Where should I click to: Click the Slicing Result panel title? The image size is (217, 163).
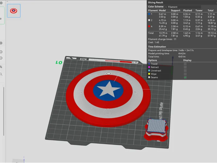pyautogui.click(x=155, y=2)
